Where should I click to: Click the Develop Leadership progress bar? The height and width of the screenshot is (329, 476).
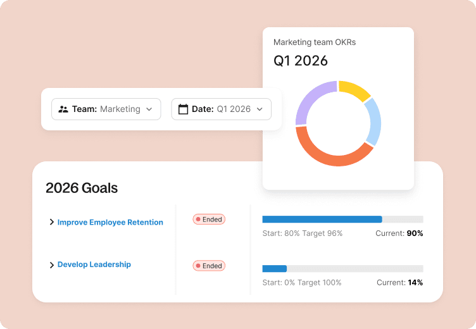coord(342,269)
